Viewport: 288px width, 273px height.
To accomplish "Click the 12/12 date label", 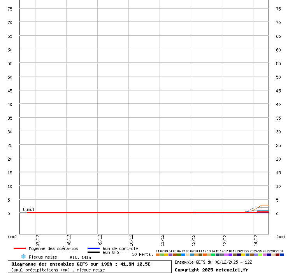I will click(x=193, y=238).
